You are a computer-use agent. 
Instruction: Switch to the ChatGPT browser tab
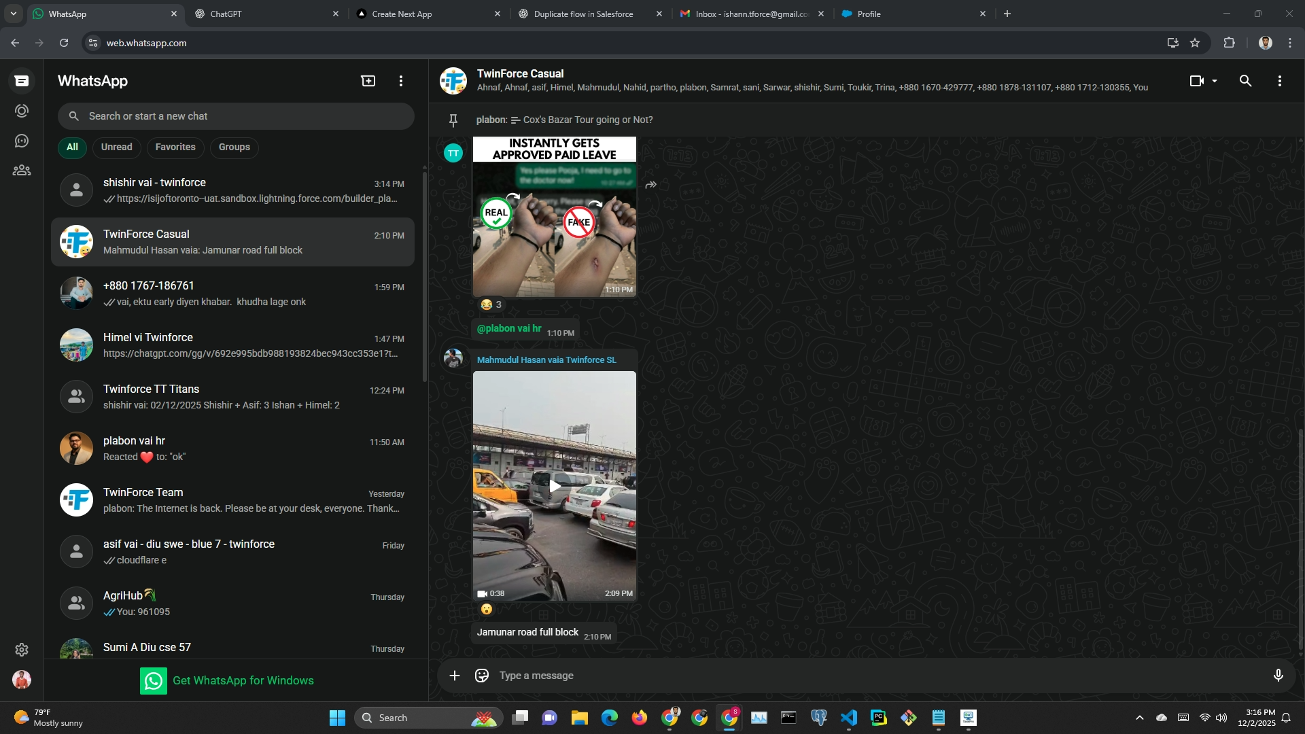tap(226, 14)
